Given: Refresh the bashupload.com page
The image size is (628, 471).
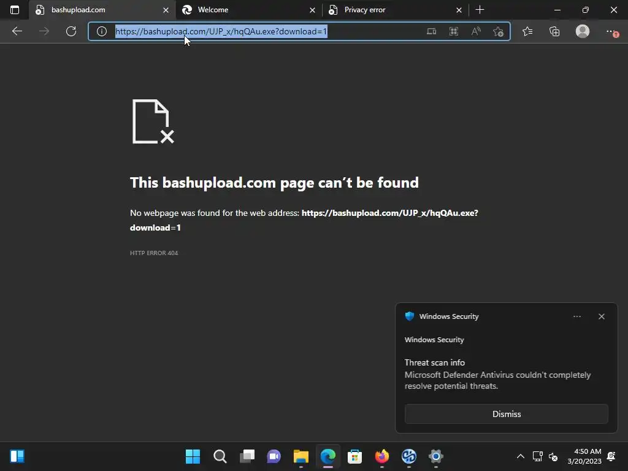Looking at the screenshot, I should (x=71, y=31).
